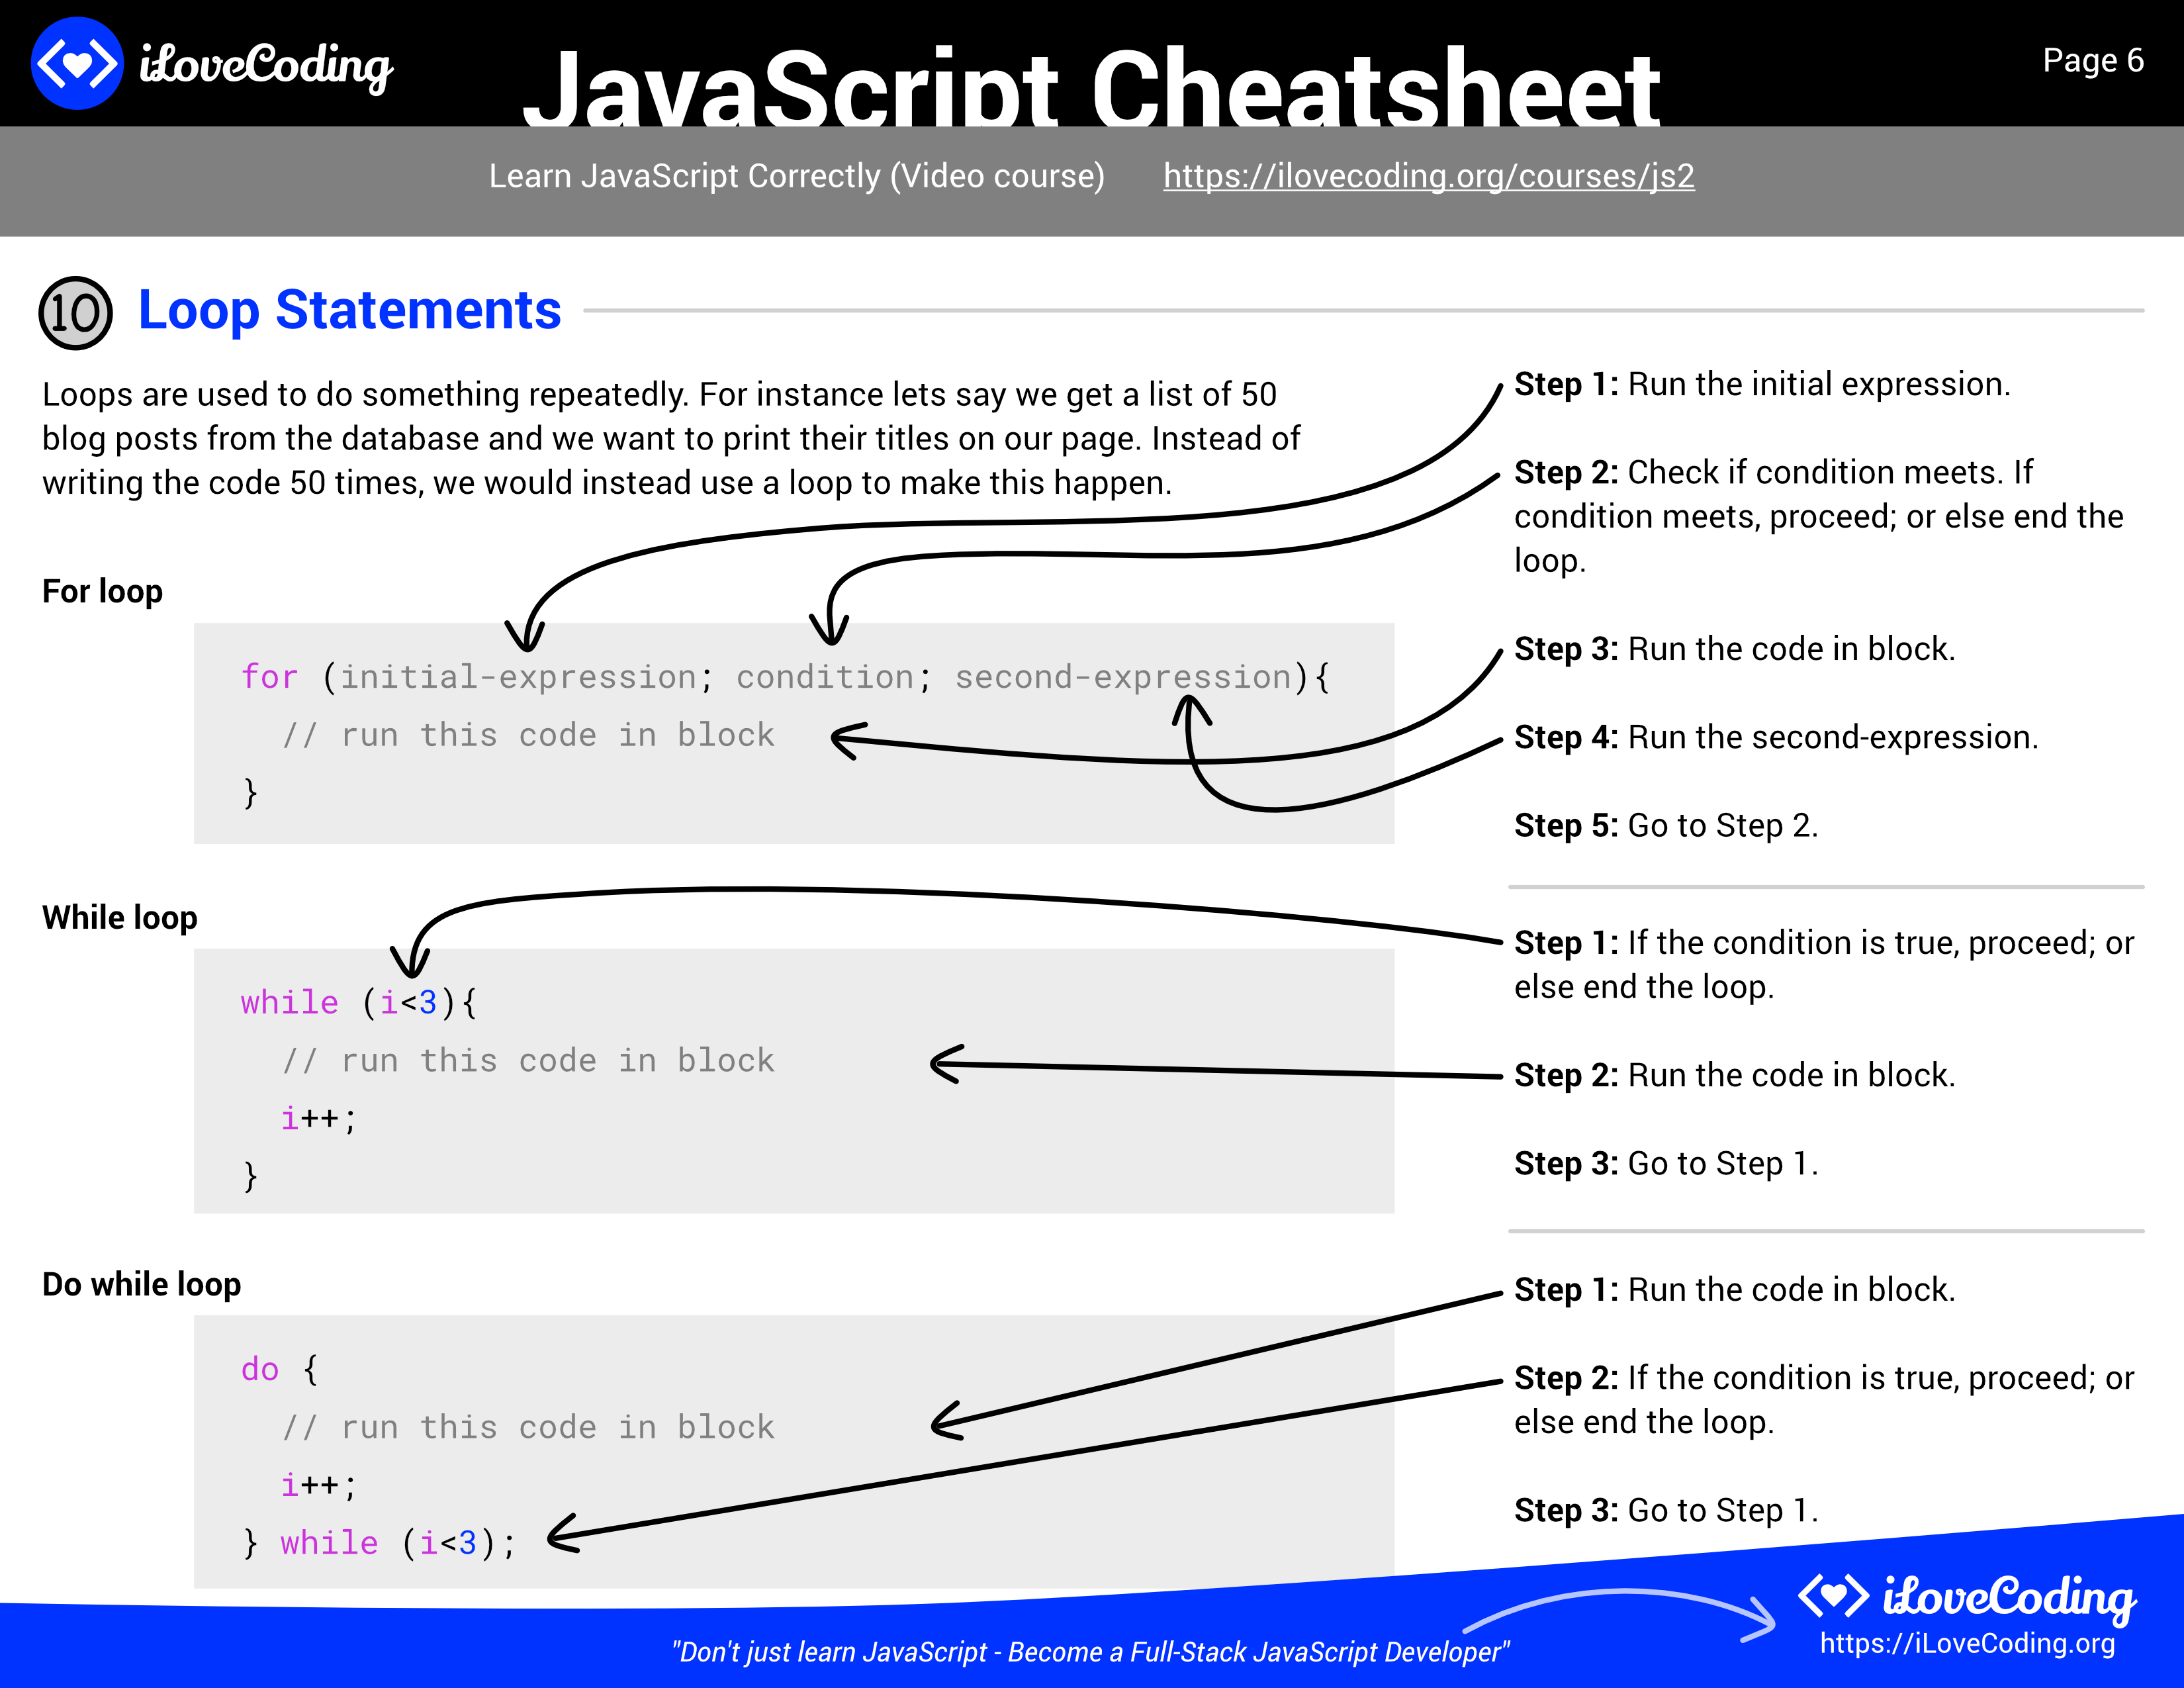
Task: Click the 'Learn JavaScript Correctly (Video course)' text
Action: pos(796,176)
